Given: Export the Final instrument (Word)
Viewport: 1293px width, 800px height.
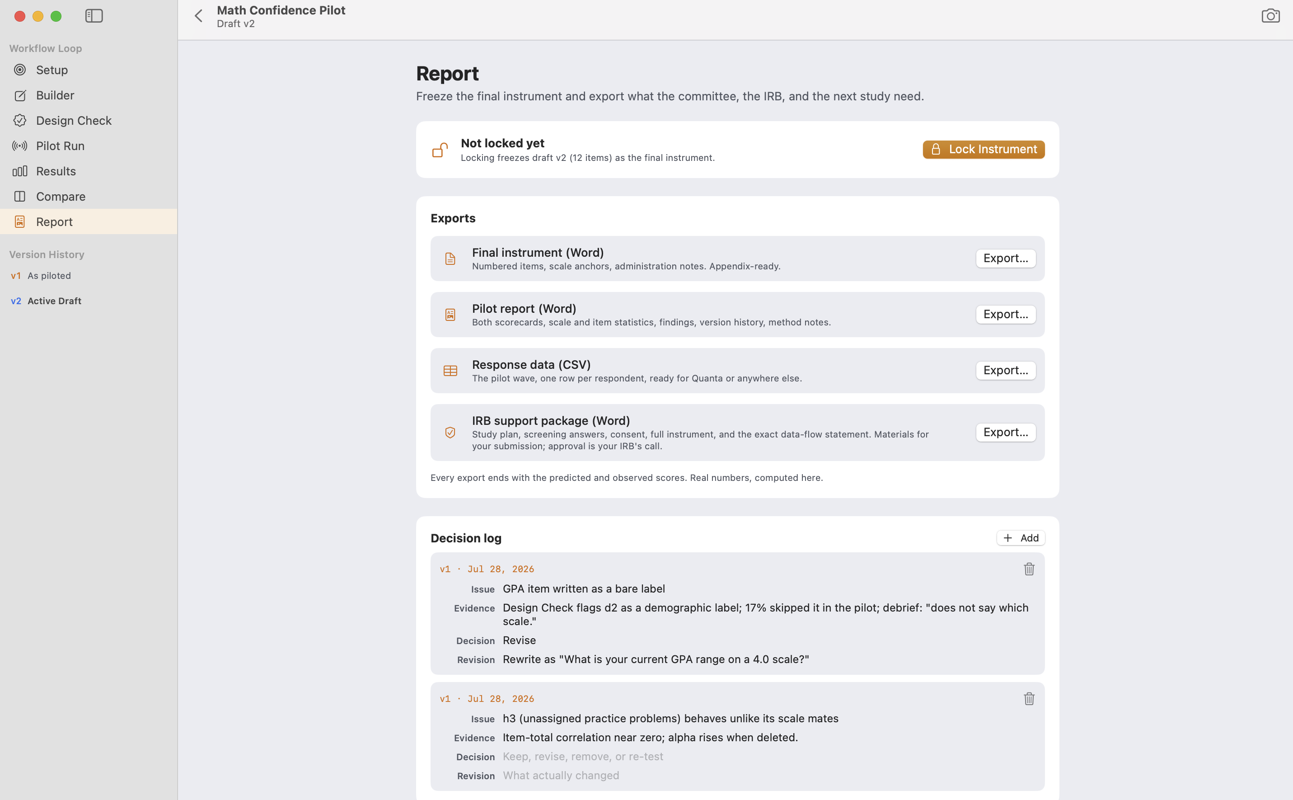Looking at the screenshot, I should (1005, 259).
